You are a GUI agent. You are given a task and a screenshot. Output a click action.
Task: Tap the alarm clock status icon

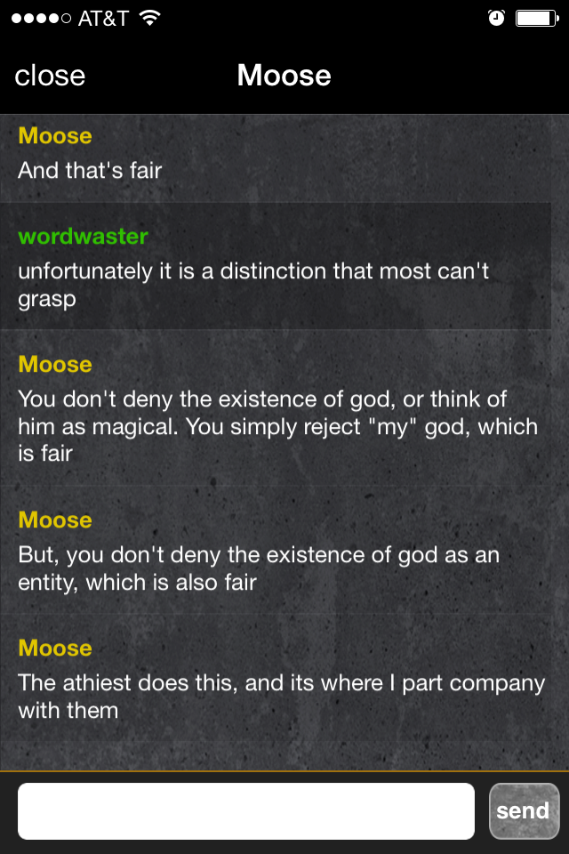[x=496, y=18]
